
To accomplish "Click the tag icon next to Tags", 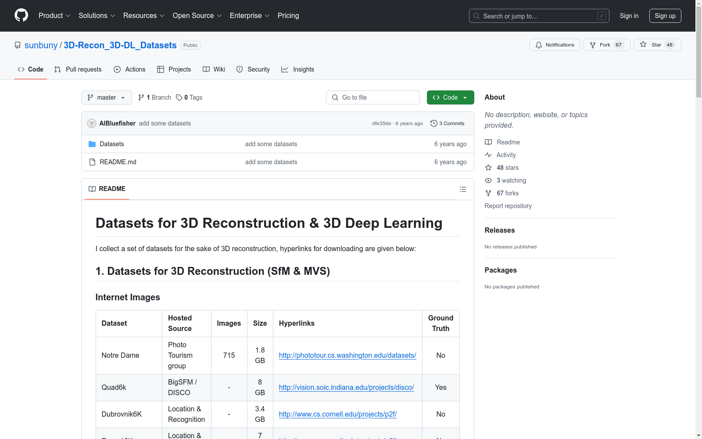I will pos(179,97).
